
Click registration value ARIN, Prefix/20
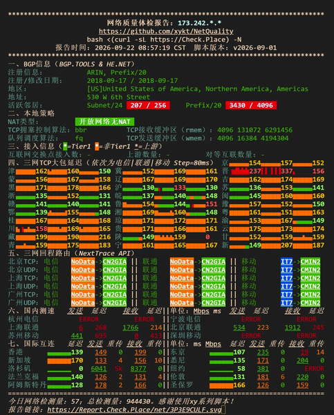[116, 72]
